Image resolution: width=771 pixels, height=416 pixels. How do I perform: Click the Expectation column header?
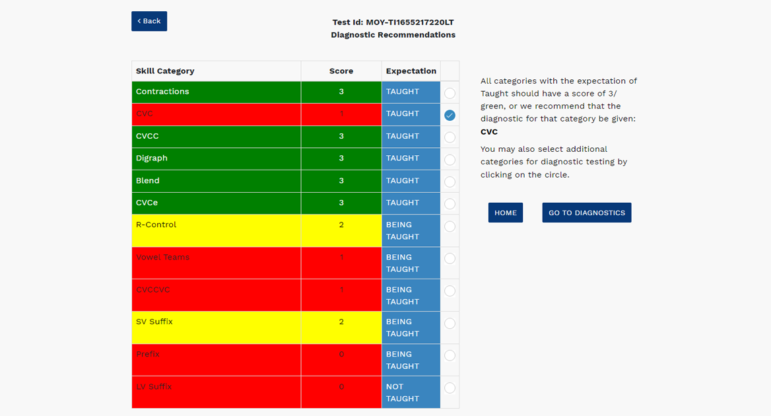(411, 71)
